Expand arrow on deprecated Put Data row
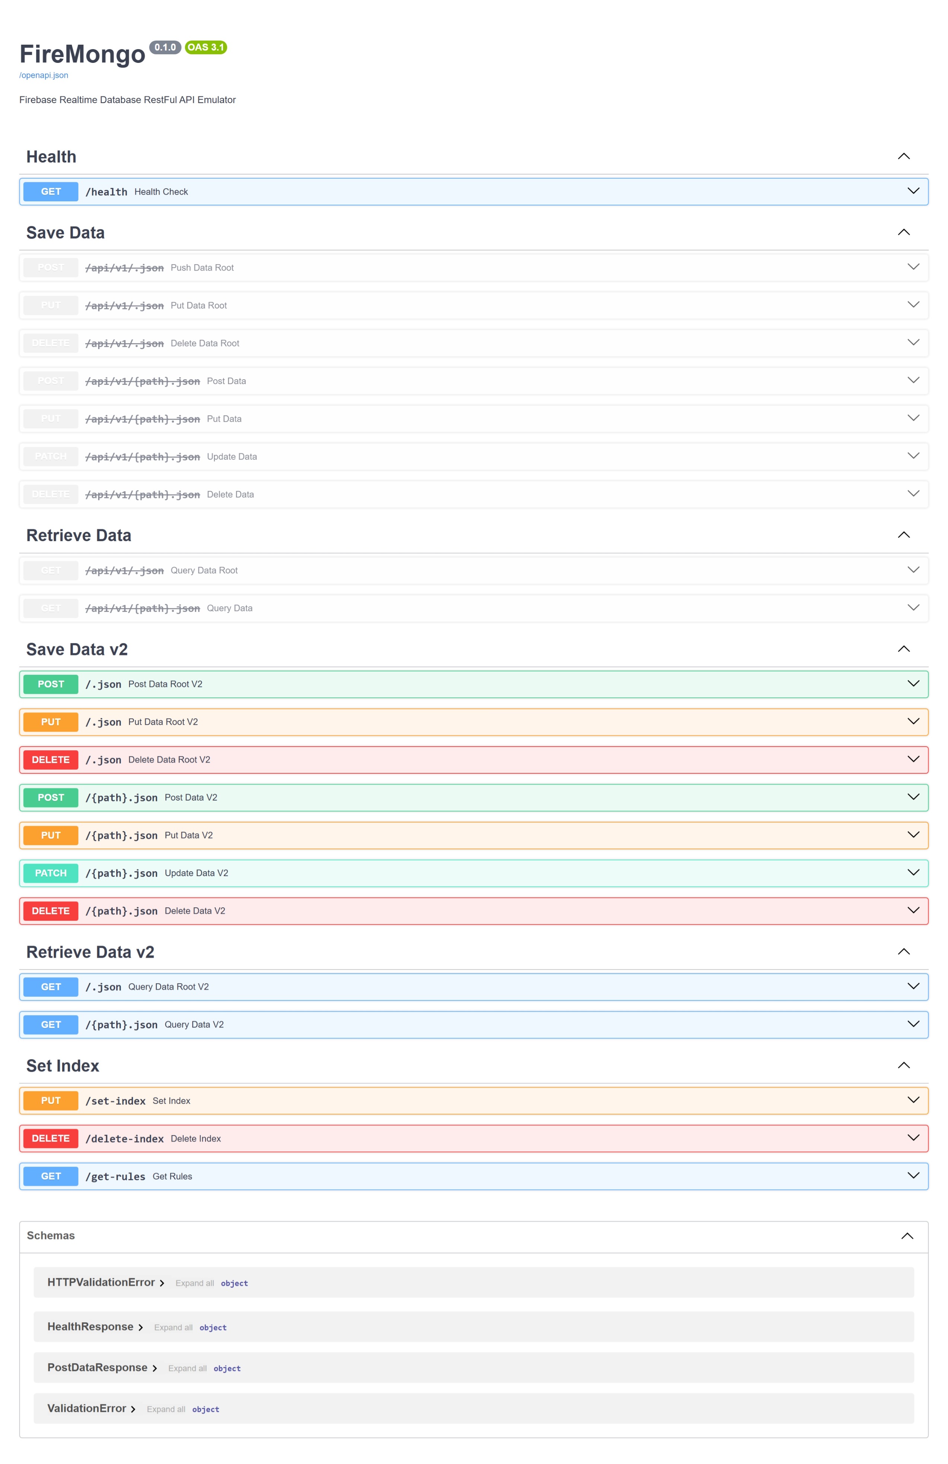948x1464 pixels. coord(913,418)
